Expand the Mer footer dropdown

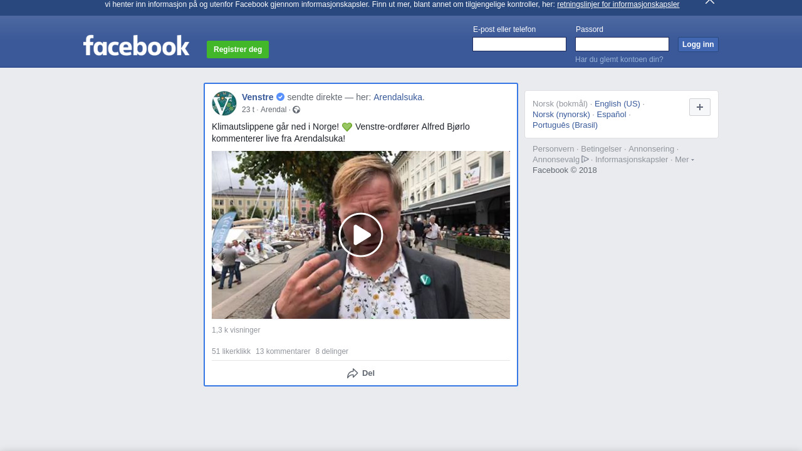click(x=684, y=160)
